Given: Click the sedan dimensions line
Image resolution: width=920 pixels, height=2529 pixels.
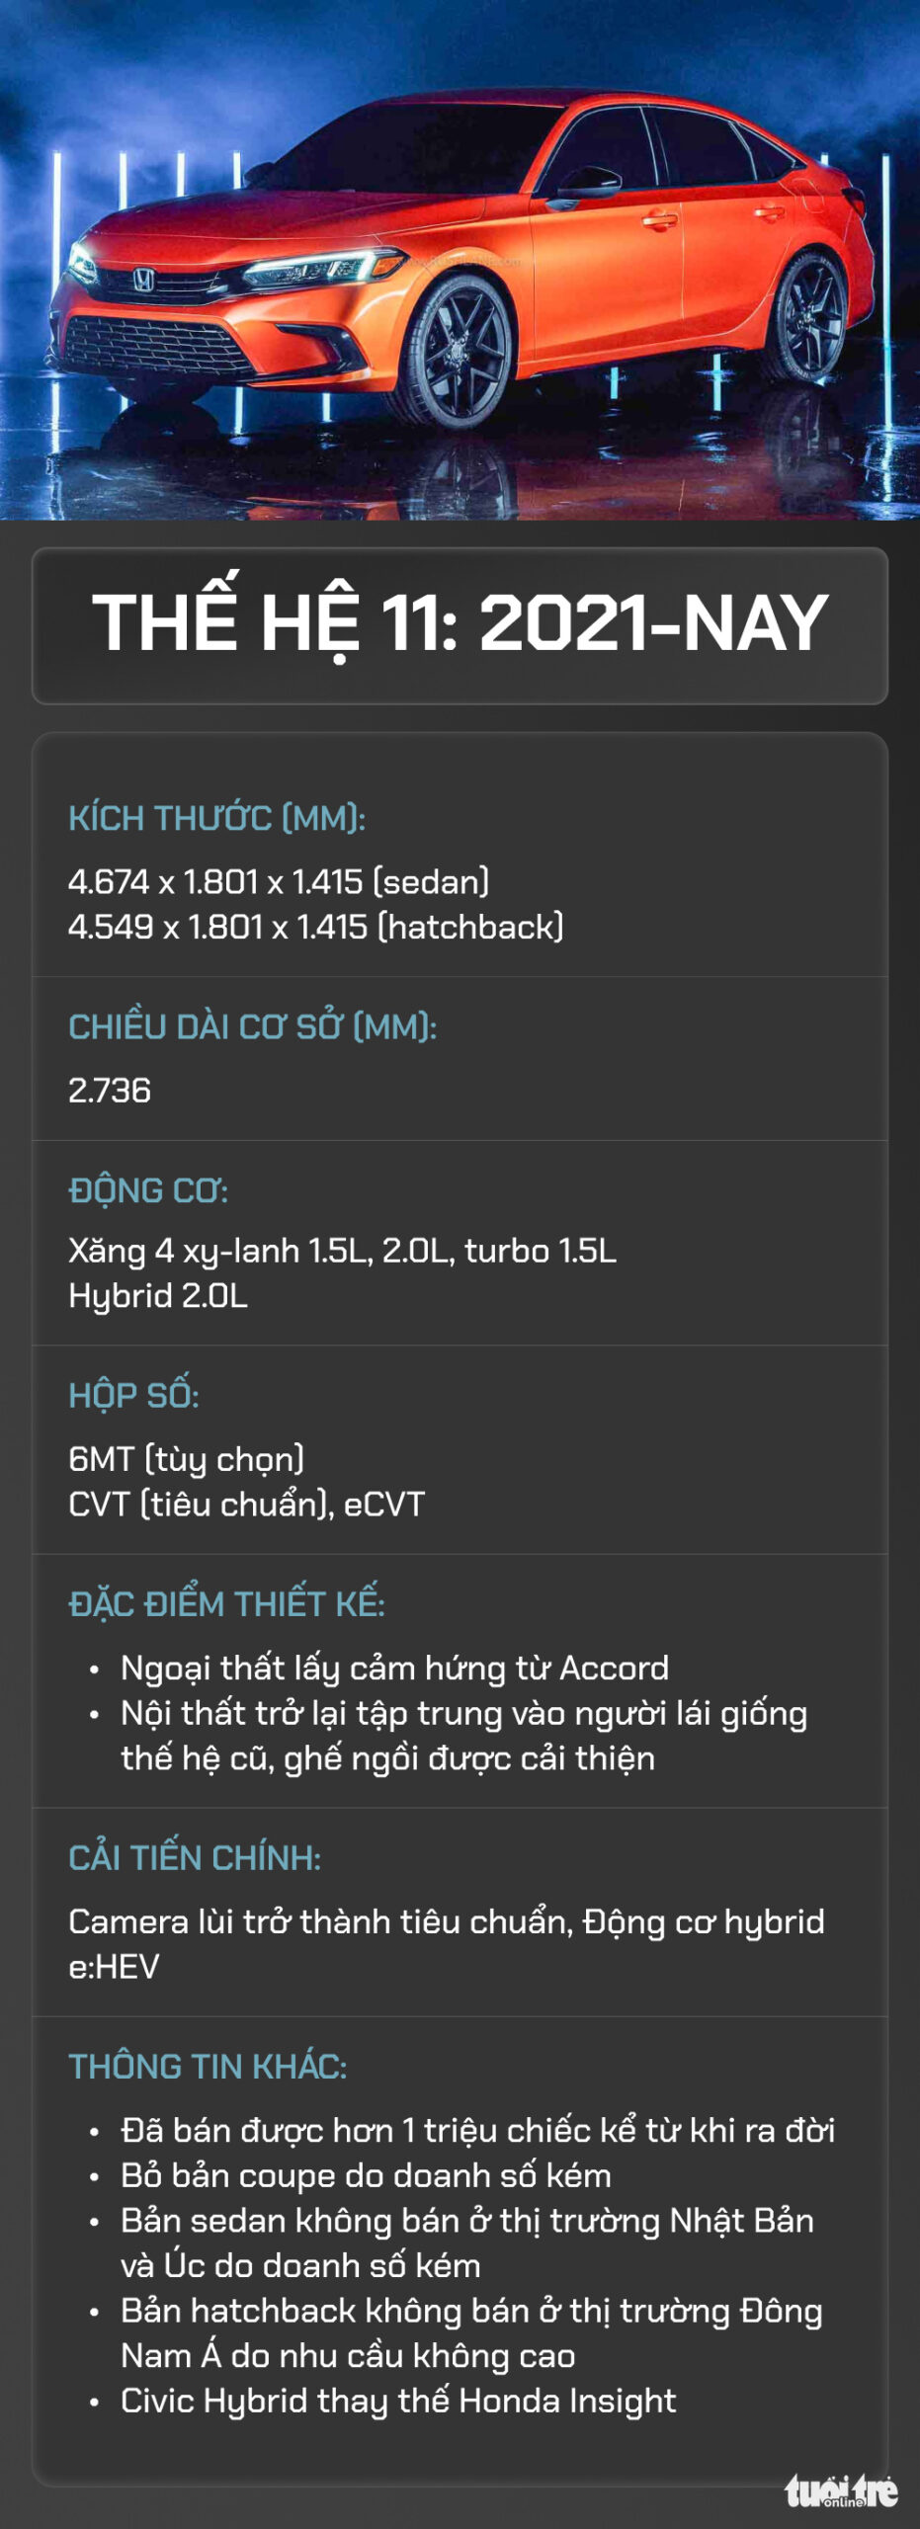Looking at the screenshot, I should (x=279, y=881).
